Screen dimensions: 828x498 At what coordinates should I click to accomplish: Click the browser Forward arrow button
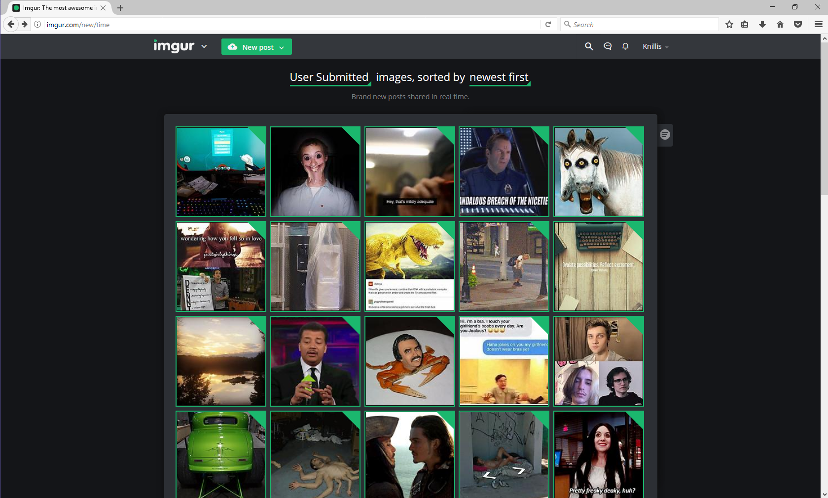pyautogui.click(x=24, y=24)
